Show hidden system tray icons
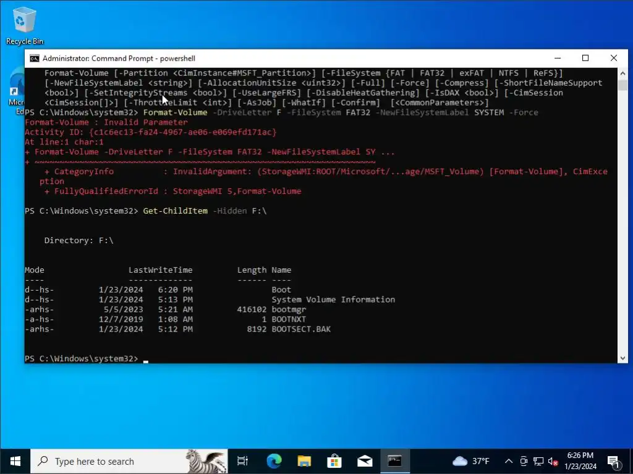The height and width of the screenshot is (474, 633). tap(509, 461)
